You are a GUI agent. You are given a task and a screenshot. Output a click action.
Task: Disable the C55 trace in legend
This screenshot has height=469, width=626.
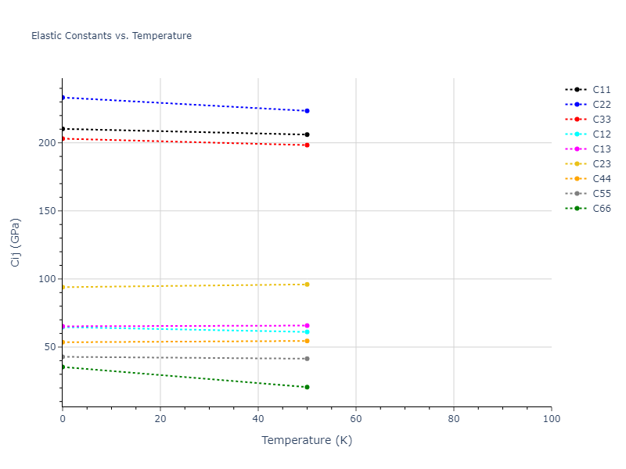(x=601, y=194)
